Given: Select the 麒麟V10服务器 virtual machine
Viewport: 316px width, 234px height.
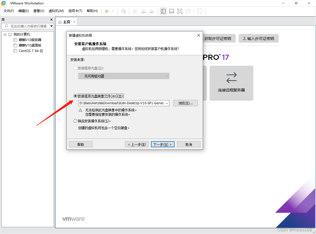Looking at the screenshot, I should point(30,40).
